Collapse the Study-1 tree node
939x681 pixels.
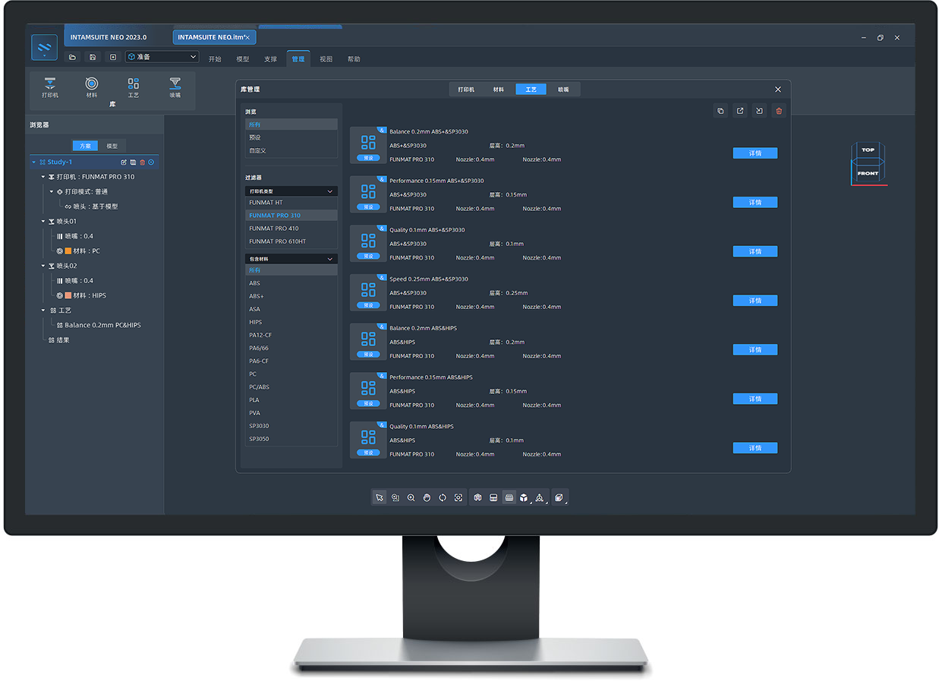(x=34, y=162)
